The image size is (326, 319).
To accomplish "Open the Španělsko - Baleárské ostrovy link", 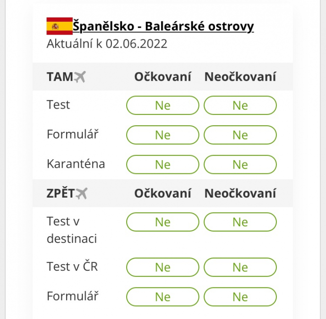I will pos(163,26).
